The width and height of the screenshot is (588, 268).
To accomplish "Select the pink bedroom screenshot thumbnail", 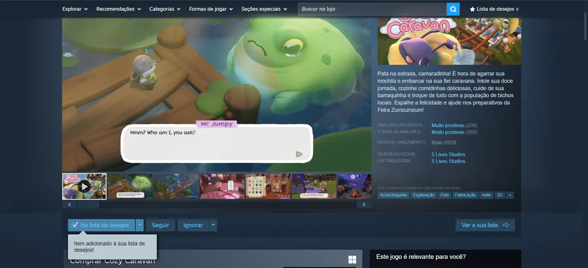I will coord(222,186).
